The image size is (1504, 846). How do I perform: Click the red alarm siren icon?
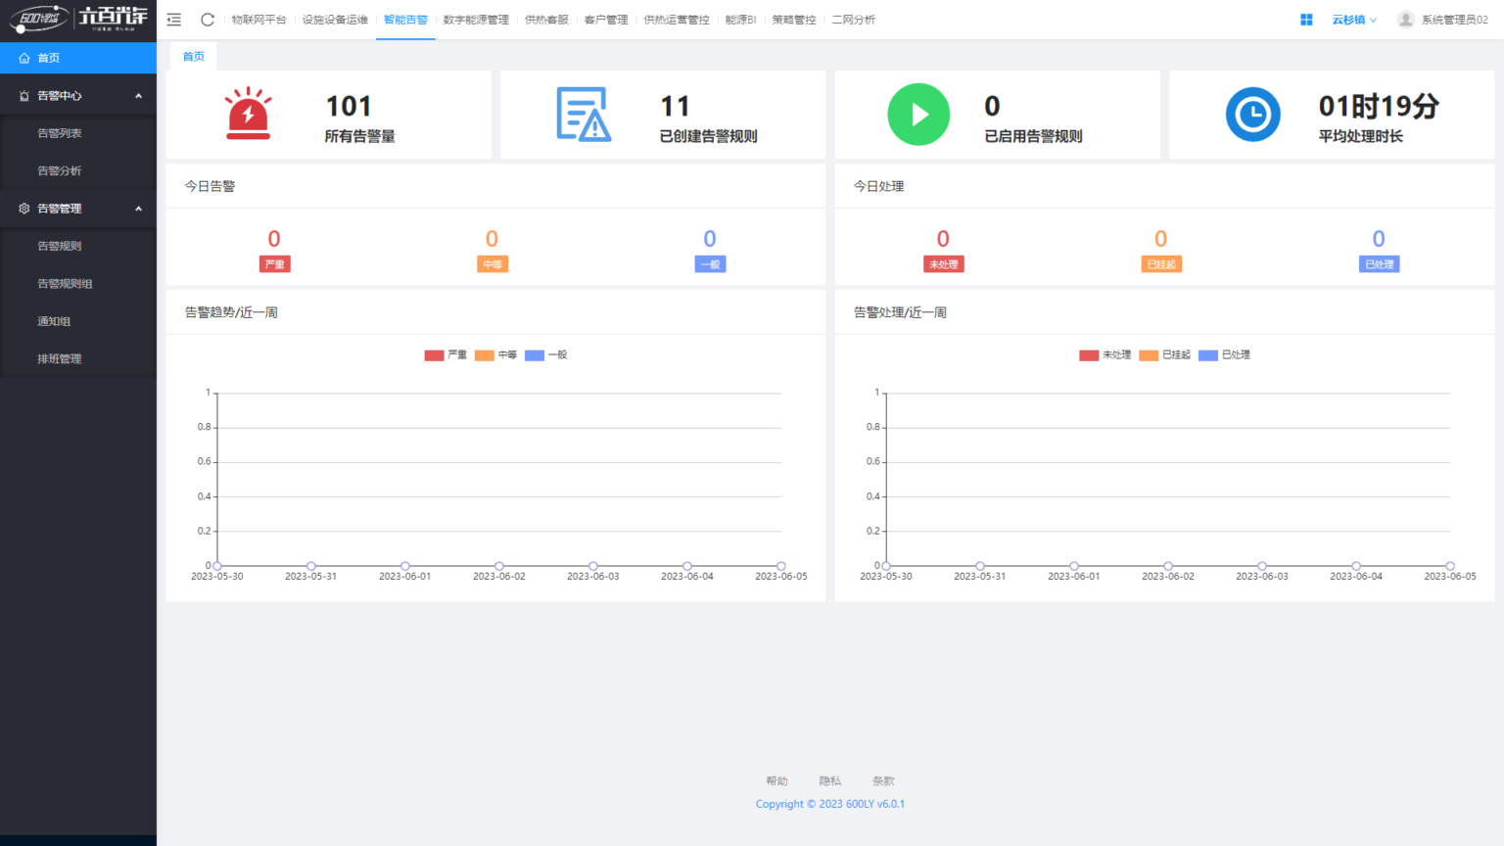pos(248,115)
